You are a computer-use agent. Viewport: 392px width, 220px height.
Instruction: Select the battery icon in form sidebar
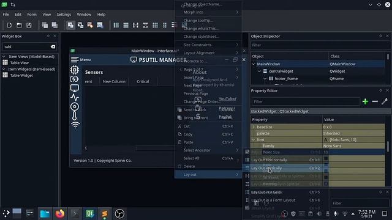coord(75,79)
